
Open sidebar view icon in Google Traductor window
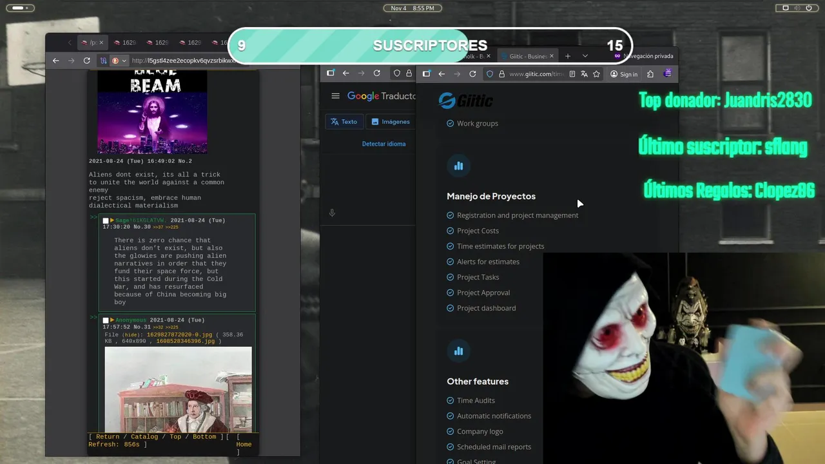coord(331,73)
